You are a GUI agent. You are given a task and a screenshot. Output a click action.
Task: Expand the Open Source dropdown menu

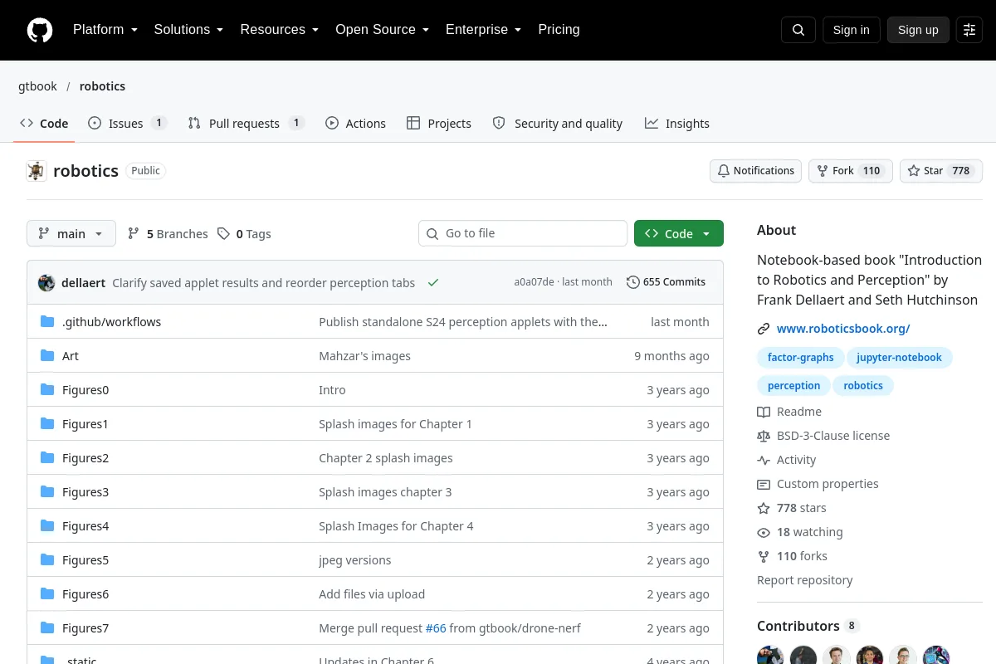[x=382, y=30]
